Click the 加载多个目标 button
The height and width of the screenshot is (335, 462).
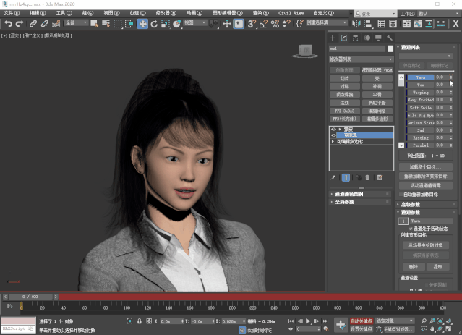pyautogui.click(x=426, y=166)
